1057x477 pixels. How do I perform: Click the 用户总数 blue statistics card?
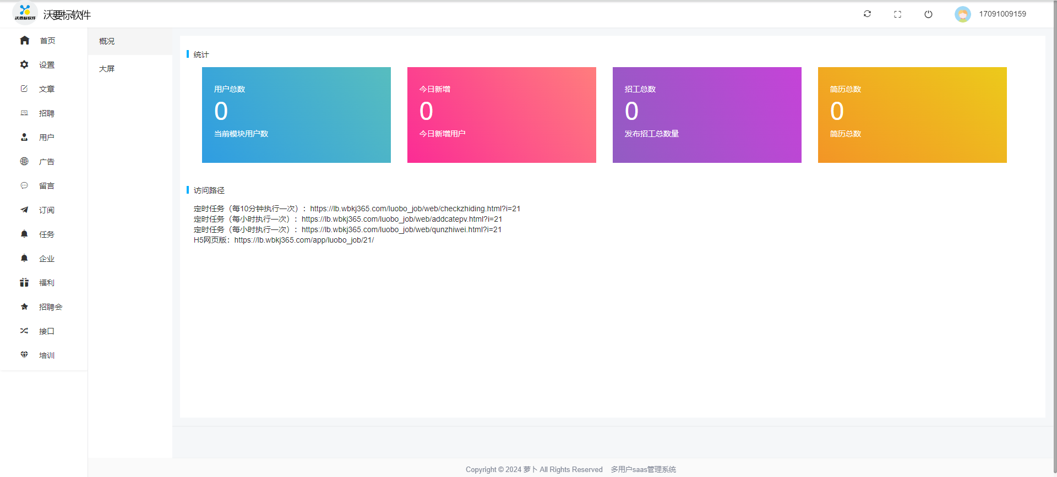[x=296, y=115]
